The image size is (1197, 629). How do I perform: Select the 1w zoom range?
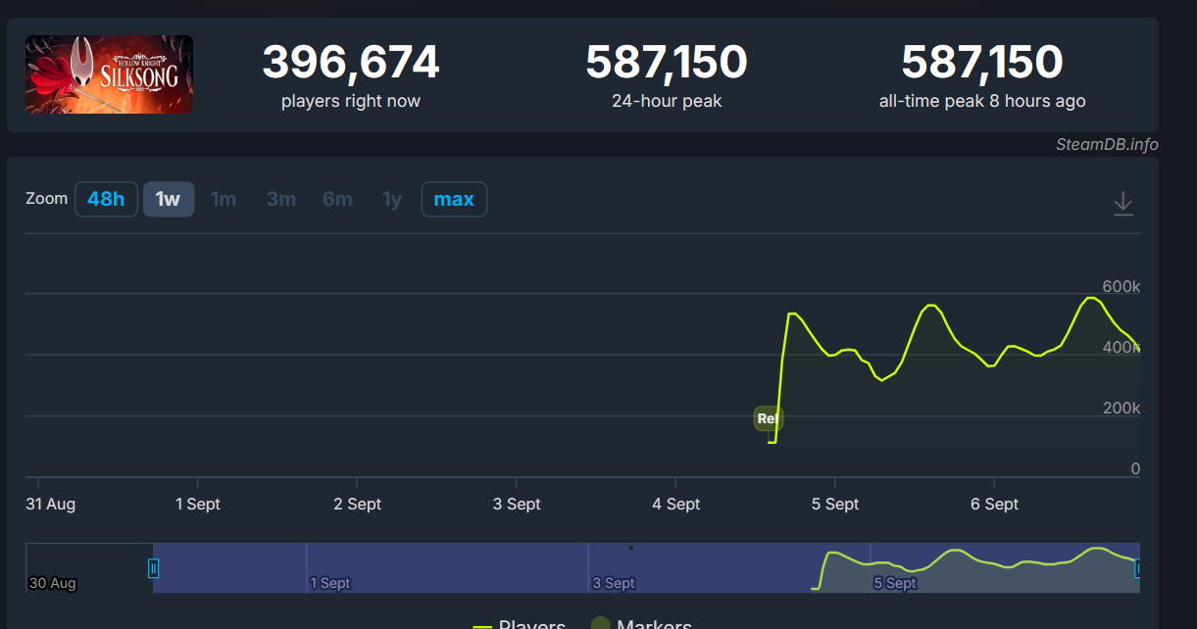pyautogui.click(x=169, y=199)
